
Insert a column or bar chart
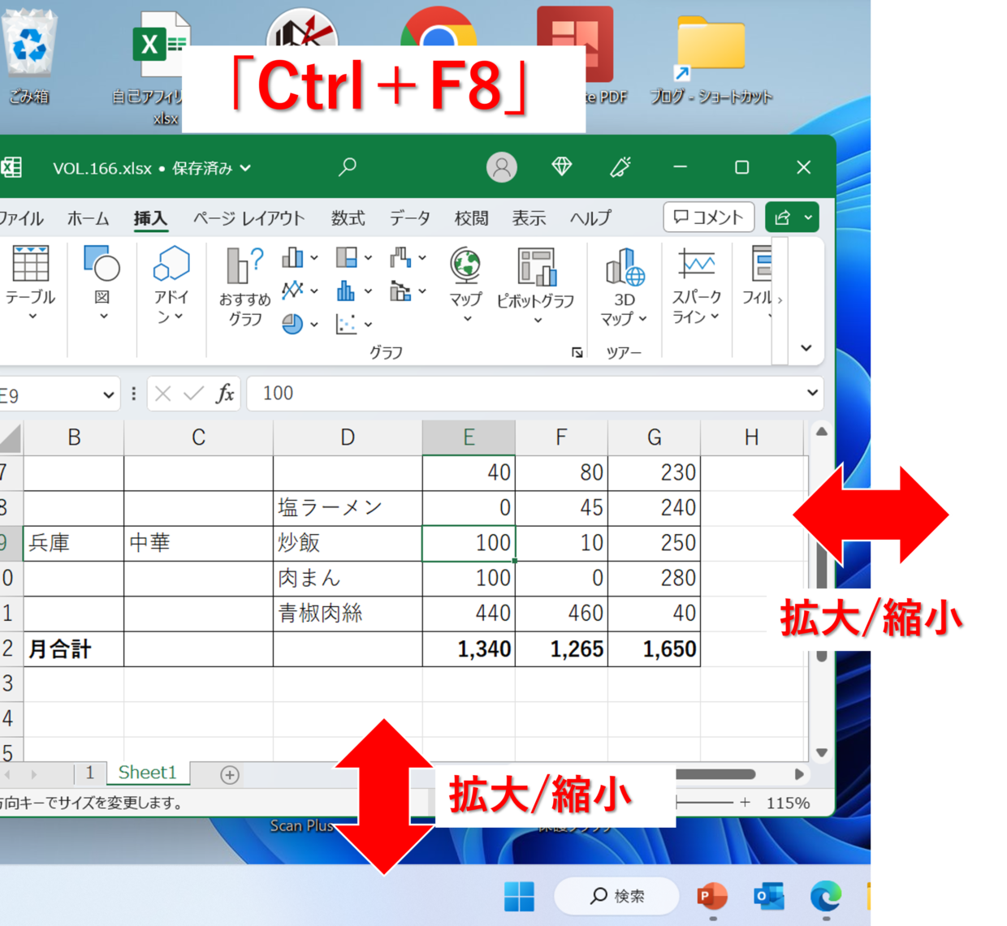pos(300,258)
